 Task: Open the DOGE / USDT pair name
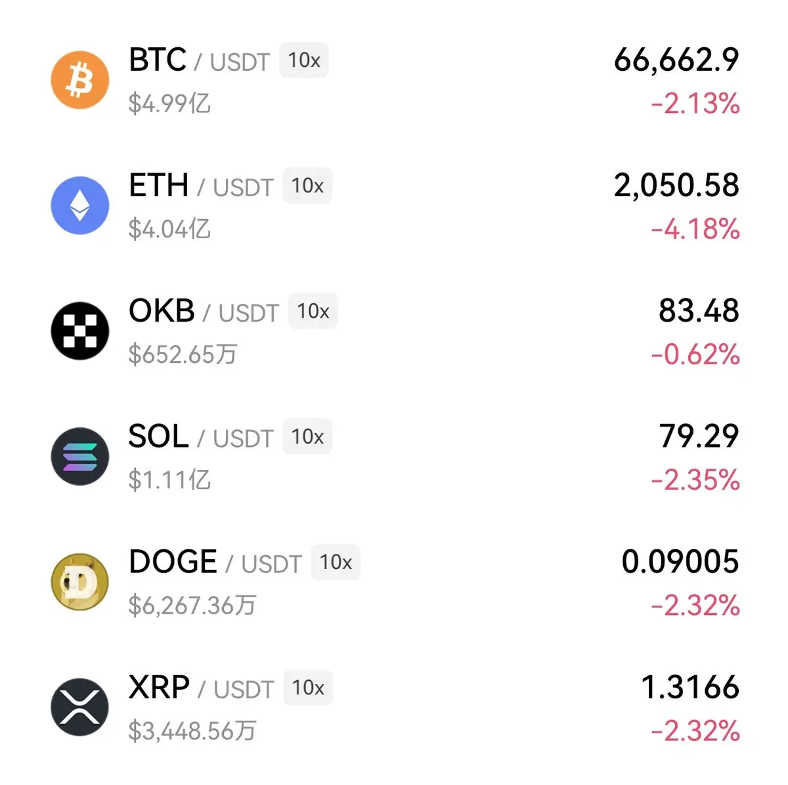click(x=215, y=562)
